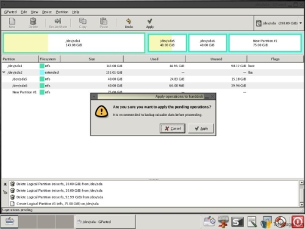Open the GParted menu
Viewport: 305px width, 229px height.
point(10,12)
